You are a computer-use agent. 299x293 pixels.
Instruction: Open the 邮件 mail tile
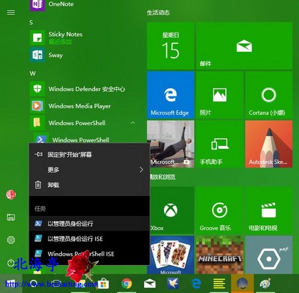(244, 46)
